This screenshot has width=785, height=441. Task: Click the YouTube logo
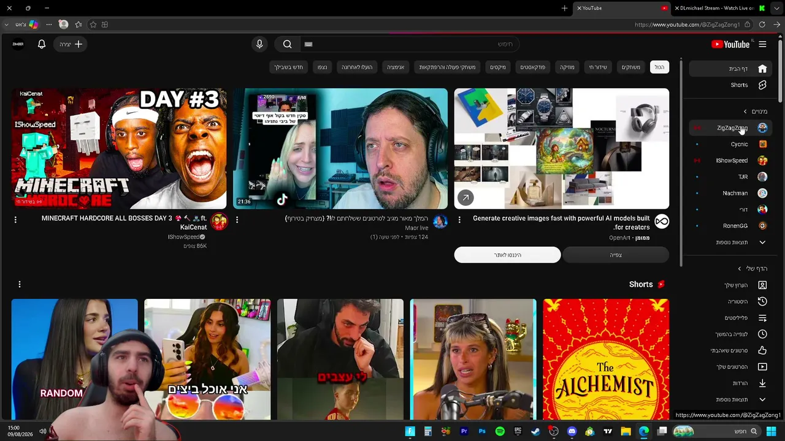pos(730,44)
